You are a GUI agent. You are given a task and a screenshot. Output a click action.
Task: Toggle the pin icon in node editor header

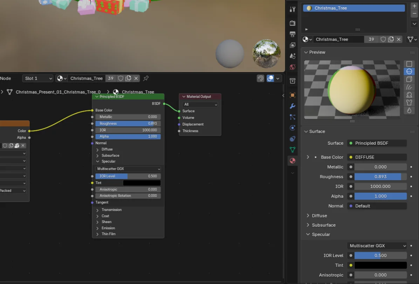click(146, 78)
